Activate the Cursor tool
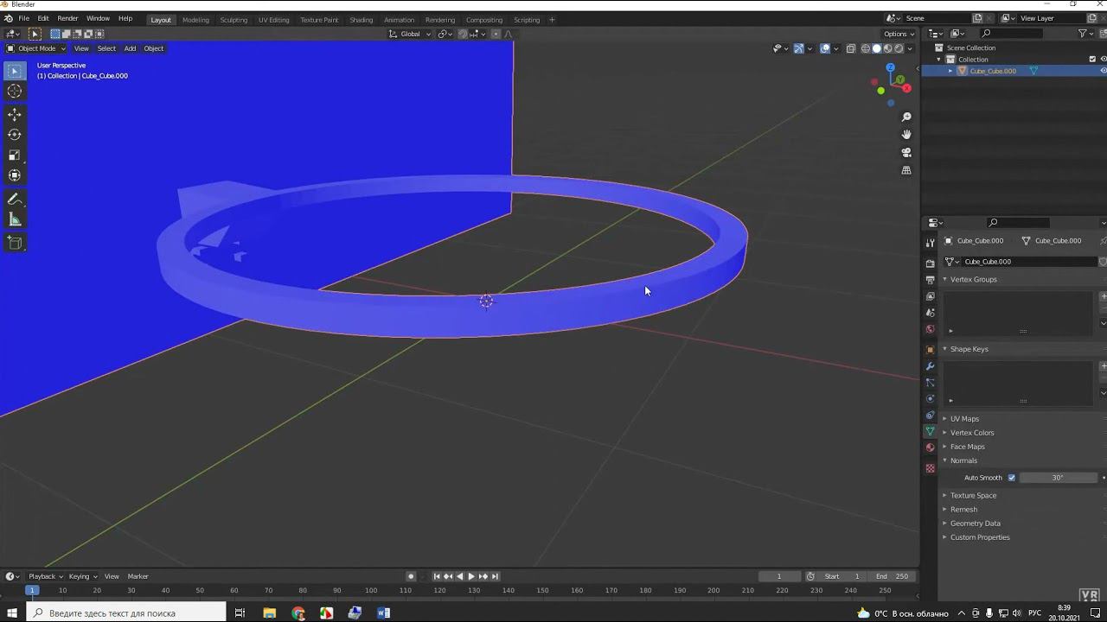1107x622 pixels. (15, 92)
